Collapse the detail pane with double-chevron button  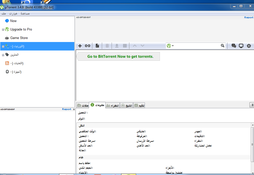coord(252,105)
